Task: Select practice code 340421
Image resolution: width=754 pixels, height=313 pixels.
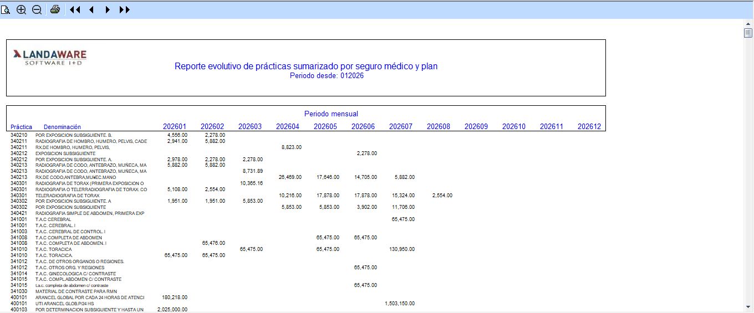Action: coord(19,214)
